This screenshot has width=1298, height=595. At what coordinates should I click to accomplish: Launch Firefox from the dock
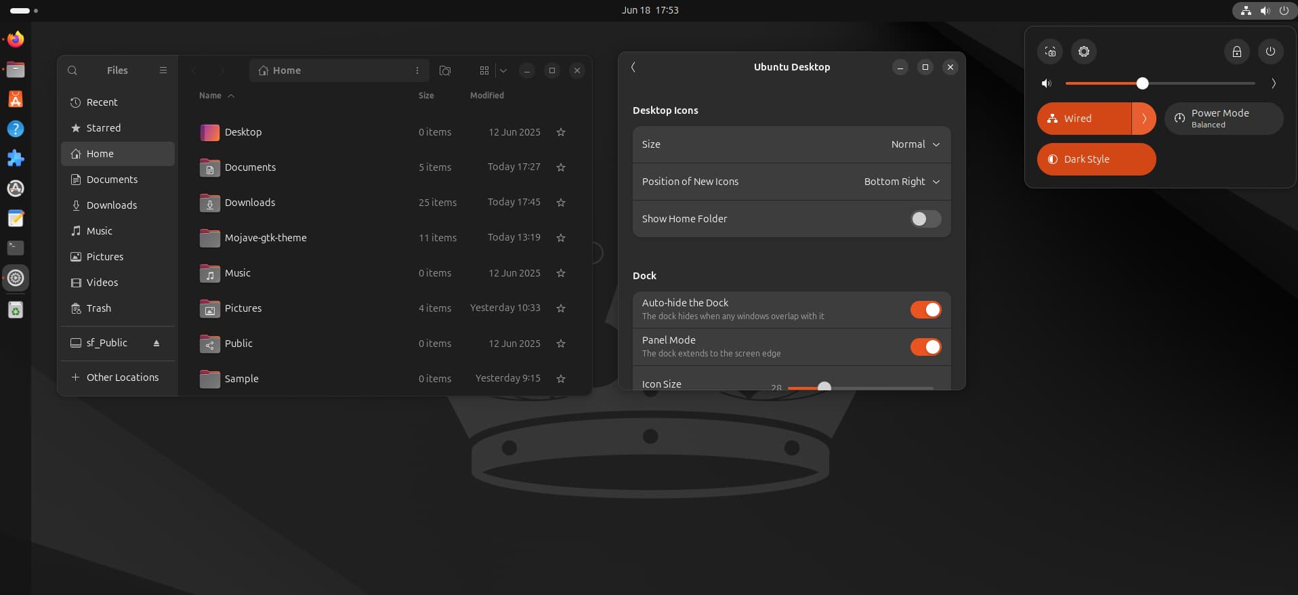point(16,39)
